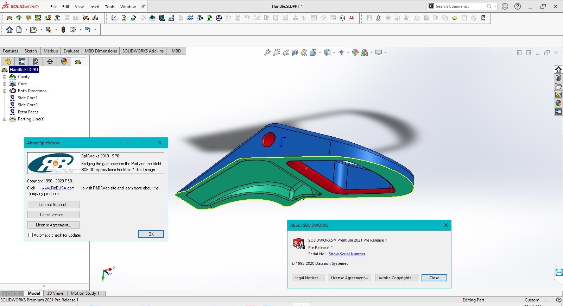
Task: Switch to the Sketch tab
Action: point(31,51)
